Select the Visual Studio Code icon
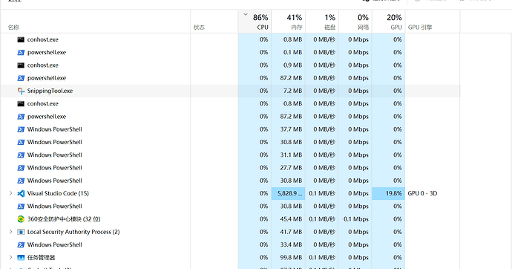 click(21, 193)
